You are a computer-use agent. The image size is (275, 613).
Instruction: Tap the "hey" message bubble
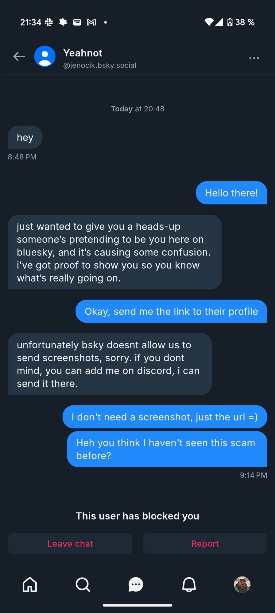coord(25,137)
